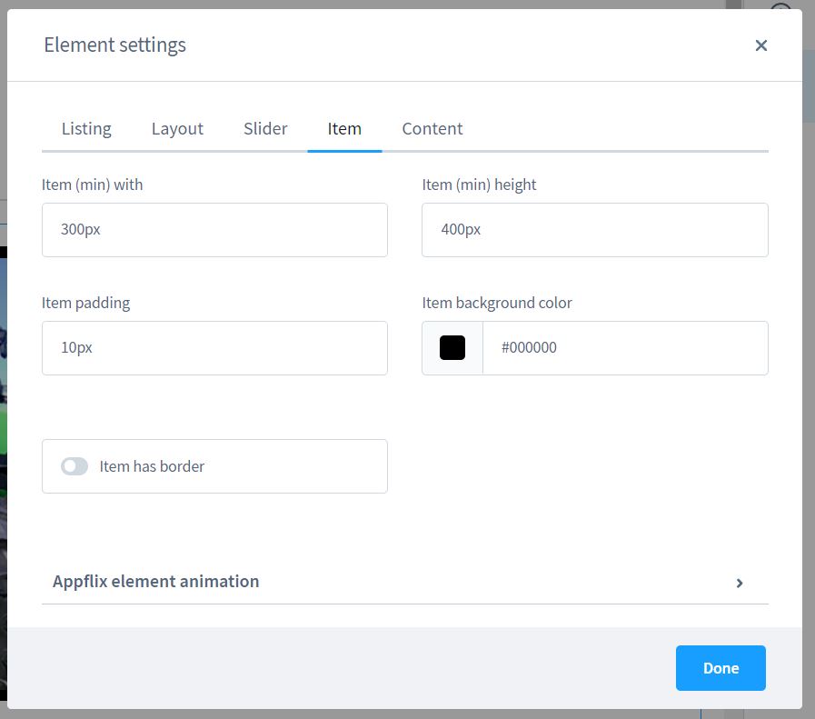
Task: Click the chevron arrow beside Appflix animation
Action: [x=740, y=583]
